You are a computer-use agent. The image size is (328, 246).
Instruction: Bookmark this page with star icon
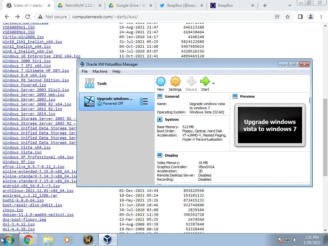(288, 17)
